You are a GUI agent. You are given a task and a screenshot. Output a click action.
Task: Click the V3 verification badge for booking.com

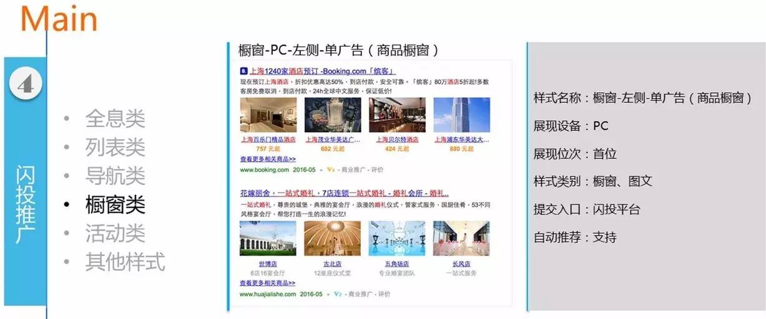pos(331,170)
